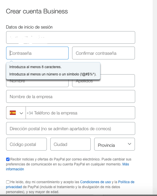Click the Teléfono de la empresa field
Image resolution: width=157 pixels, height=196 pixels.
[80, 113]
